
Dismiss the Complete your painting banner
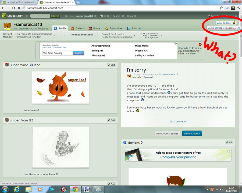coord(229,151)
